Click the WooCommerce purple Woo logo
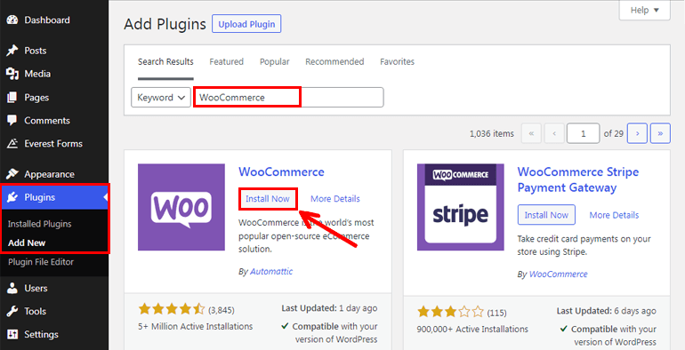This screenshot has width=685, height=350. 181,207
